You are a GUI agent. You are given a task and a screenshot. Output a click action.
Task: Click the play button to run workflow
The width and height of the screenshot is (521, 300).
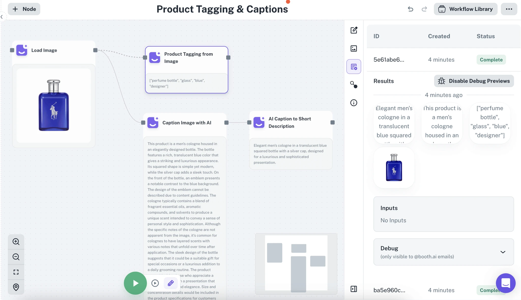(135, 283)
